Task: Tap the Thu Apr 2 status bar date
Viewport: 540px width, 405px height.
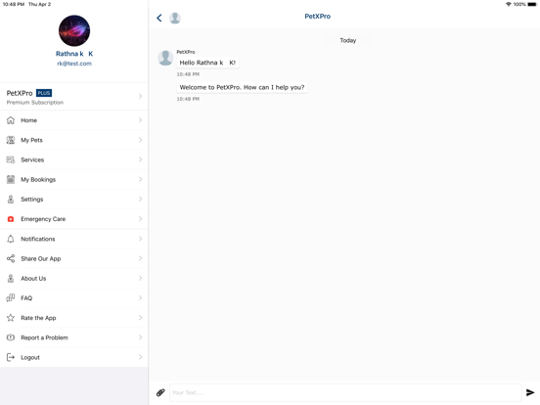Action: 39,4
